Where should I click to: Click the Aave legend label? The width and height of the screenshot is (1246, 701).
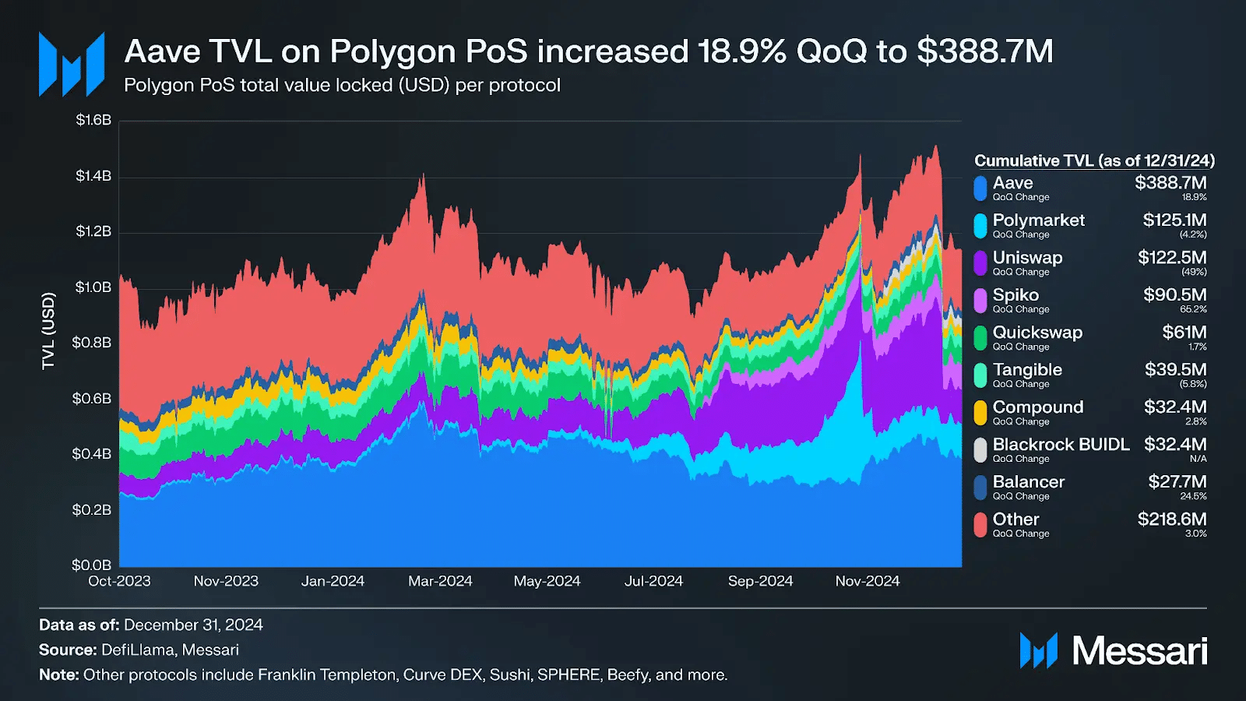(x=1012, y=183)
